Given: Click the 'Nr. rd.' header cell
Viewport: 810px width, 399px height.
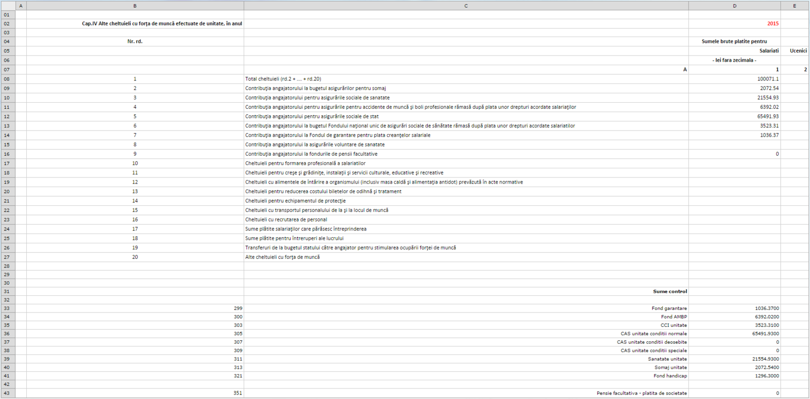Looking at the screenshot, I should 135,41.
